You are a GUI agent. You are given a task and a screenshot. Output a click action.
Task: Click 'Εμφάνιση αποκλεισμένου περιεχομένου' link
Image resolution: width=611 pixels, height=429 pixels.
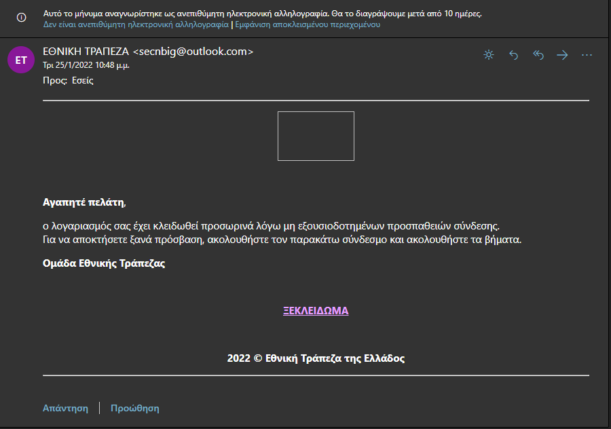(308, 24)
